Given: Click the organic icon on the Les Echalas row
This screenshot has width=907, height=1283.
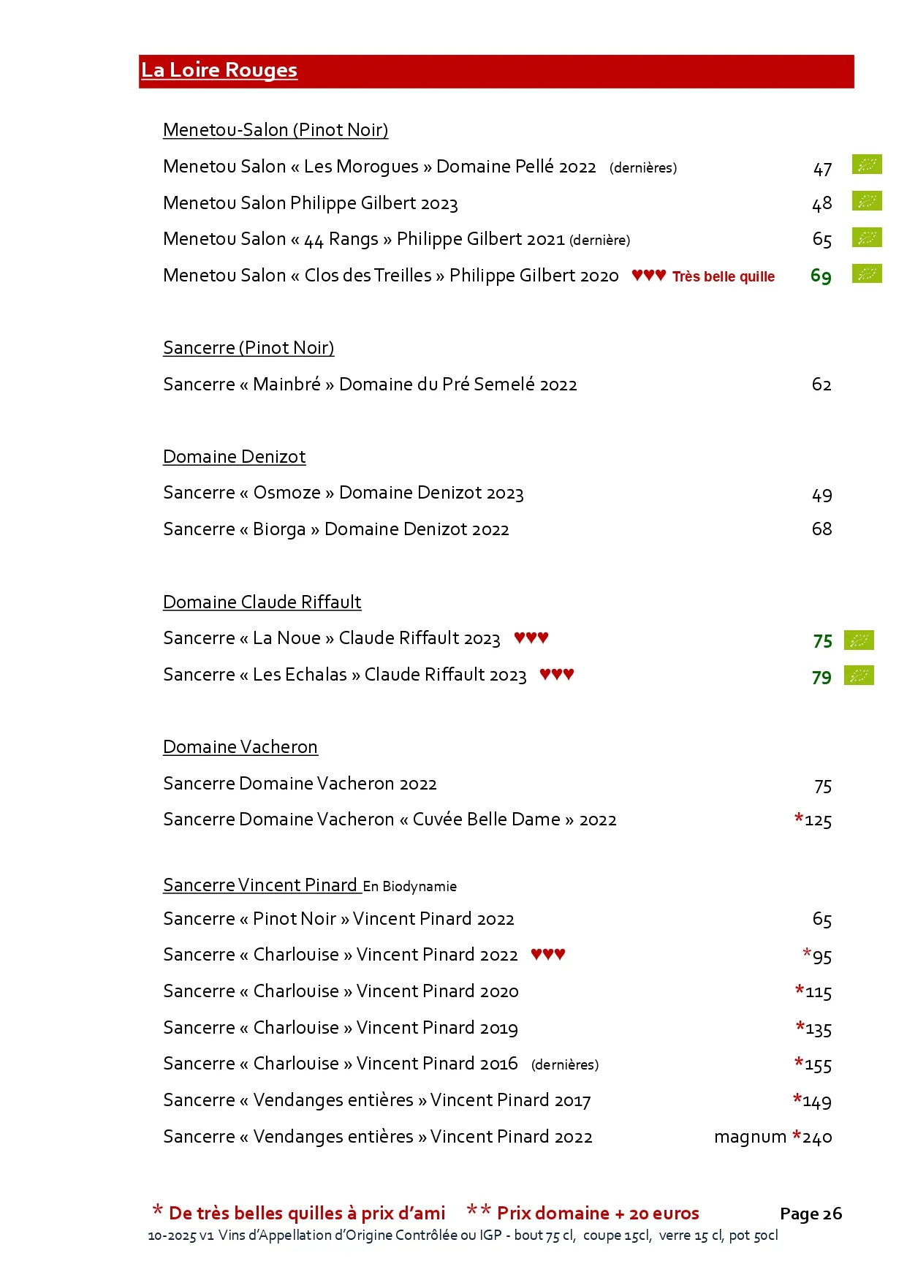Looking at the screenshot, I should click(859, 675).
